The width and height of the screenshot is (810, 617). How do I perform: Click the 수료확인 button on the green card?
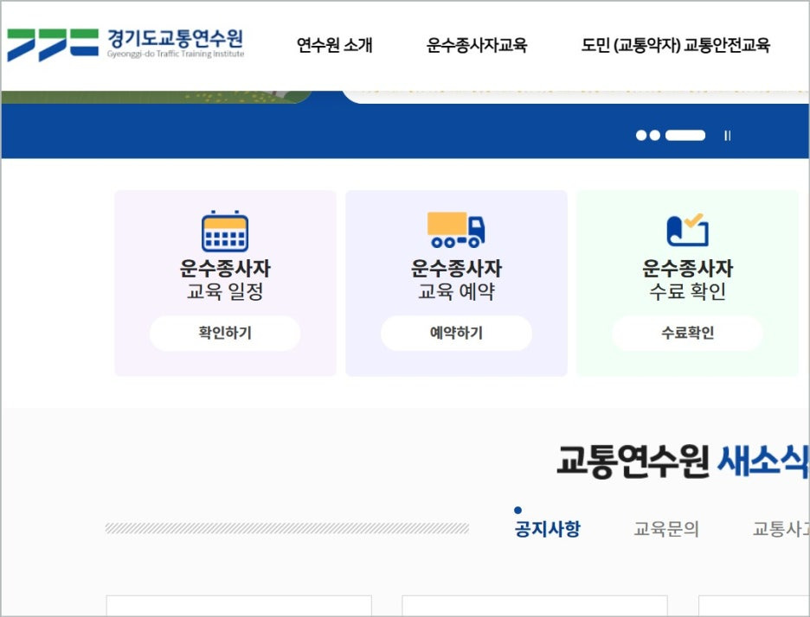click(686, 334)
